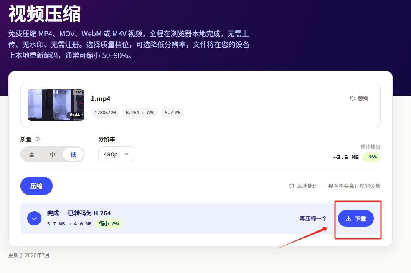Click the 5.7 MB → 4.0 MB result text
The width and height of the screenshot is (411, 273).
[x=69, y=224]
